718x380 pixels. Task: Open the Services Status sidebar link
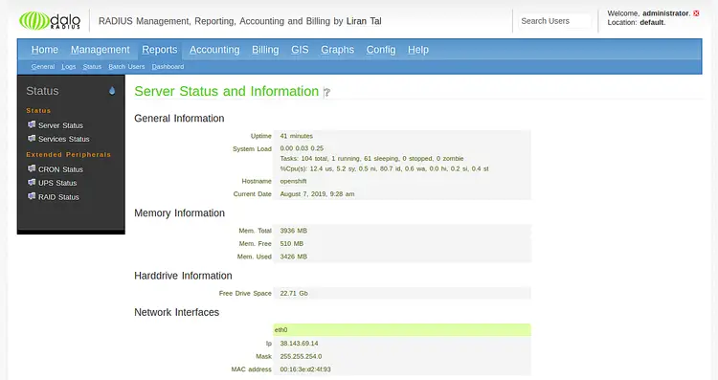click(x=63, y=139)
